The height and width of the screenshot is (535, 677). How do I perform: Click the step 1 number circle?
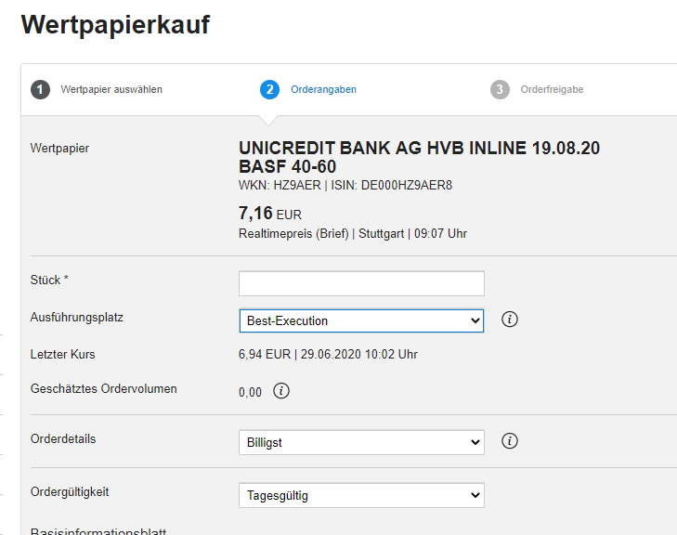(40, 89)
